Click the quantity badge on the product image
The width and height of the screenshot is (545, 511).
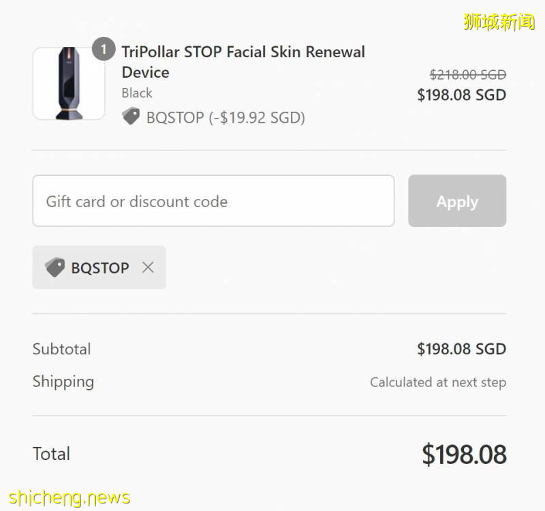tap(104, 49)
